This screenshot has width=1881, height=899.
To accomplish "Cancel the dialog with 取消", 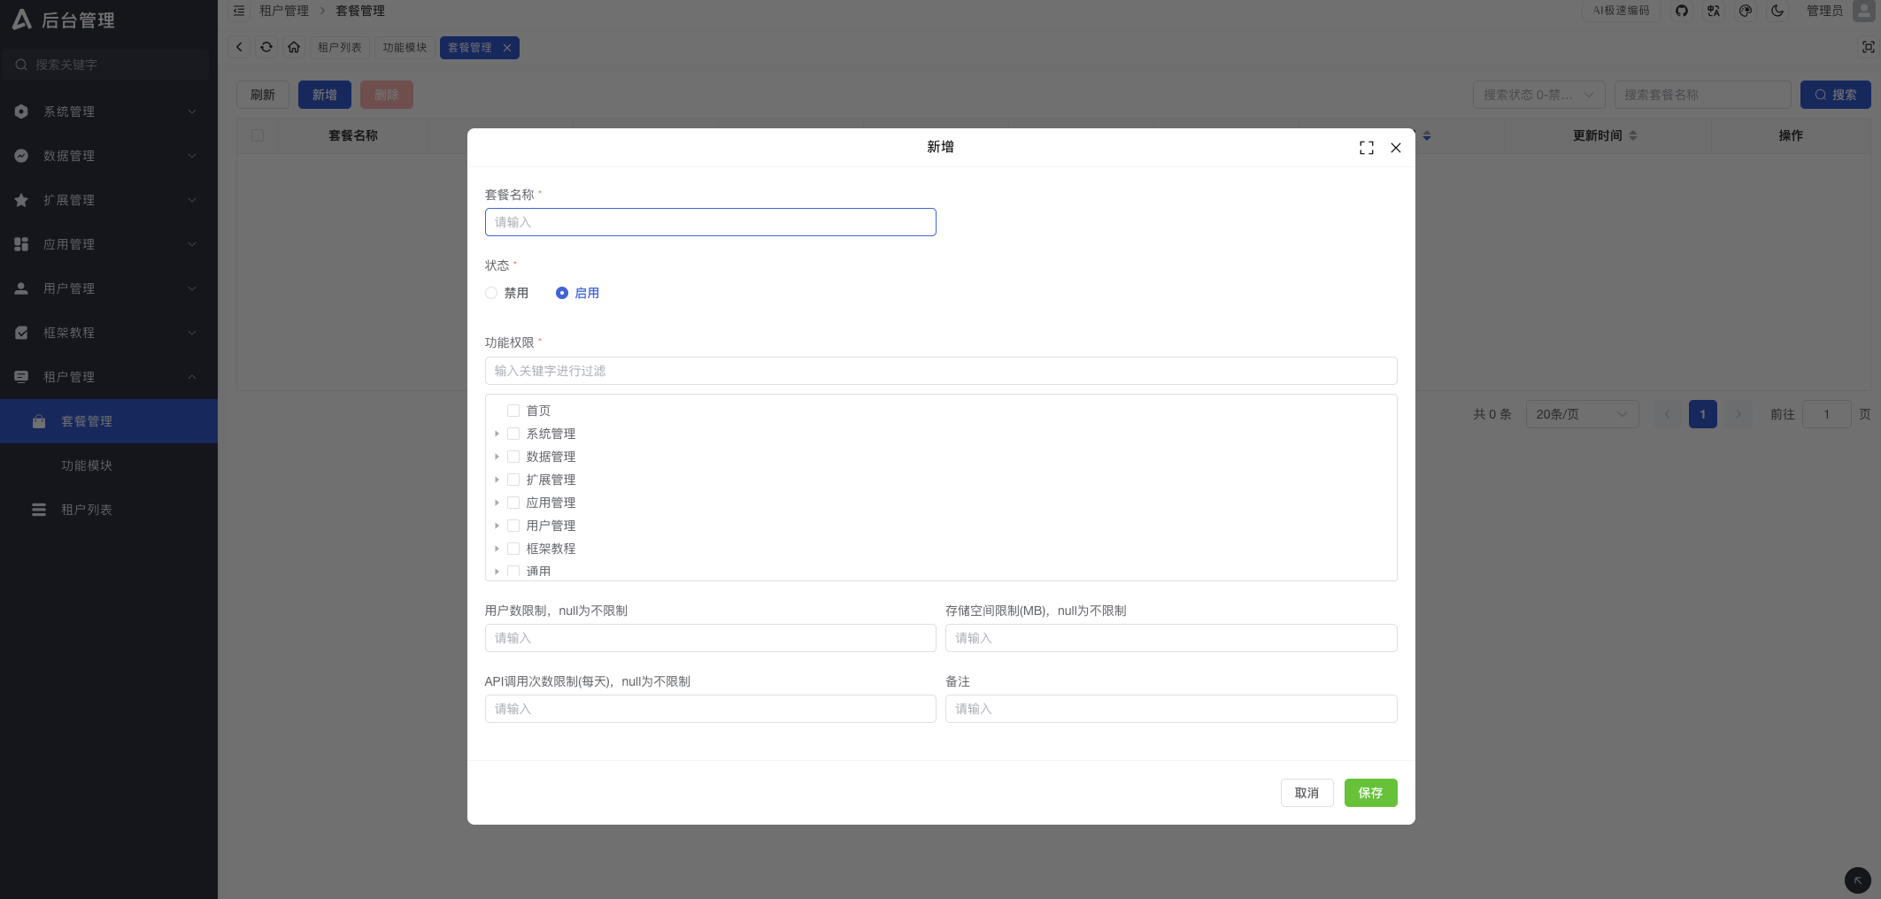I will (x=1307, y=793).
